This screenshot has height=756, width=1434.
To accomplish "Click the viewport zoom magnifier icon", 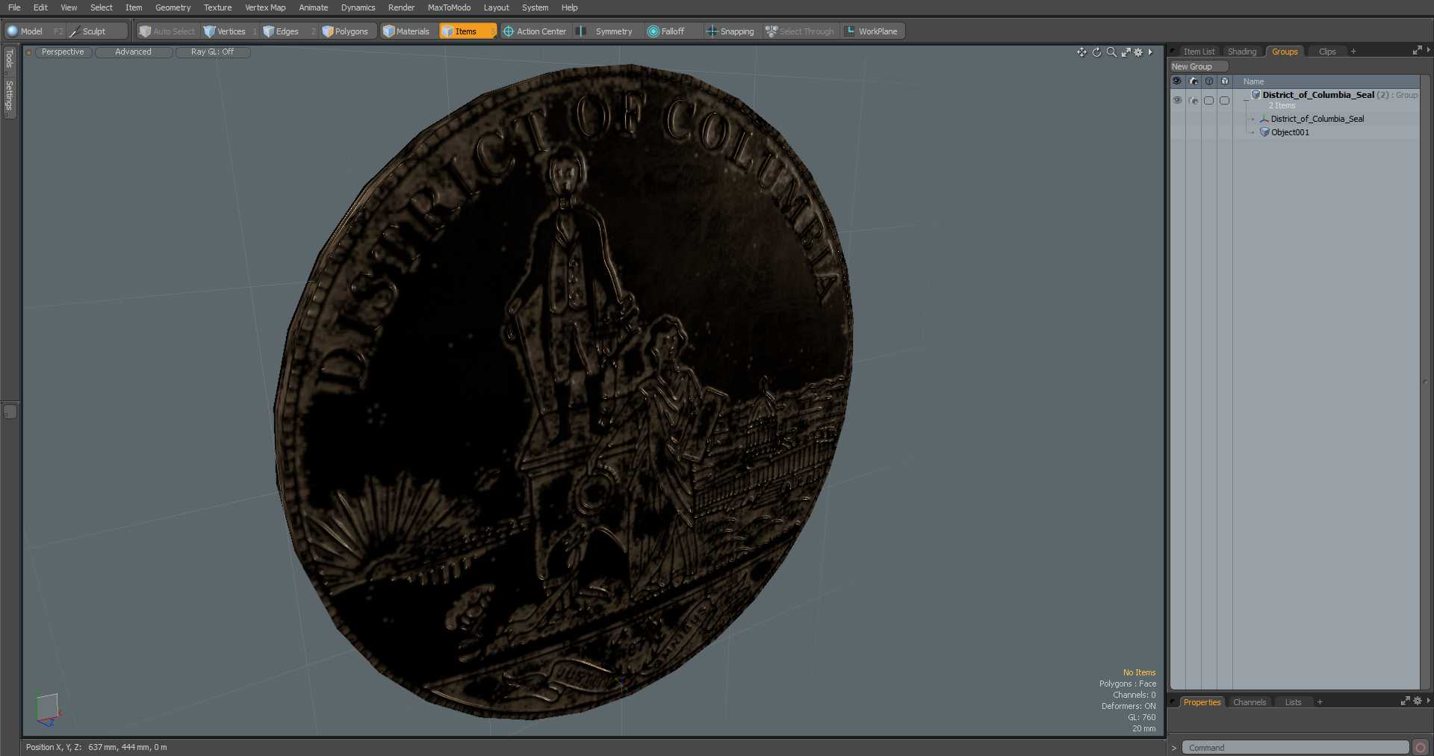I will click(1111, 52).
